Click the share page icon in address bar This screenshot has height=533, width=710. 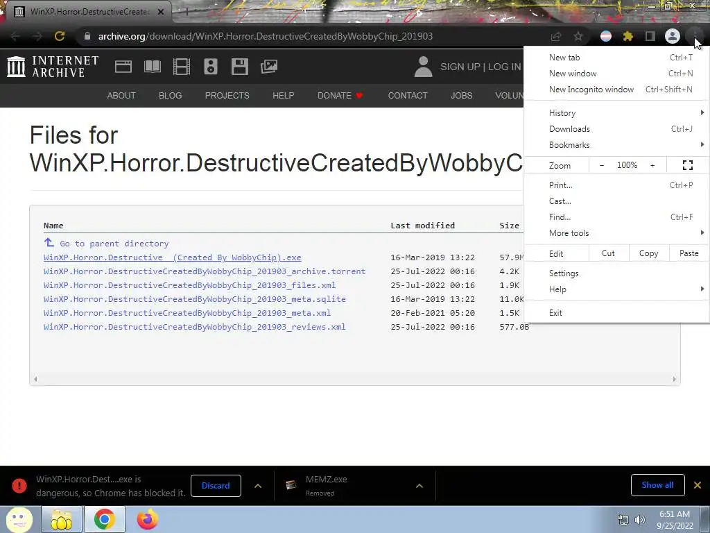pyautogui.click(x=556, y=36)
